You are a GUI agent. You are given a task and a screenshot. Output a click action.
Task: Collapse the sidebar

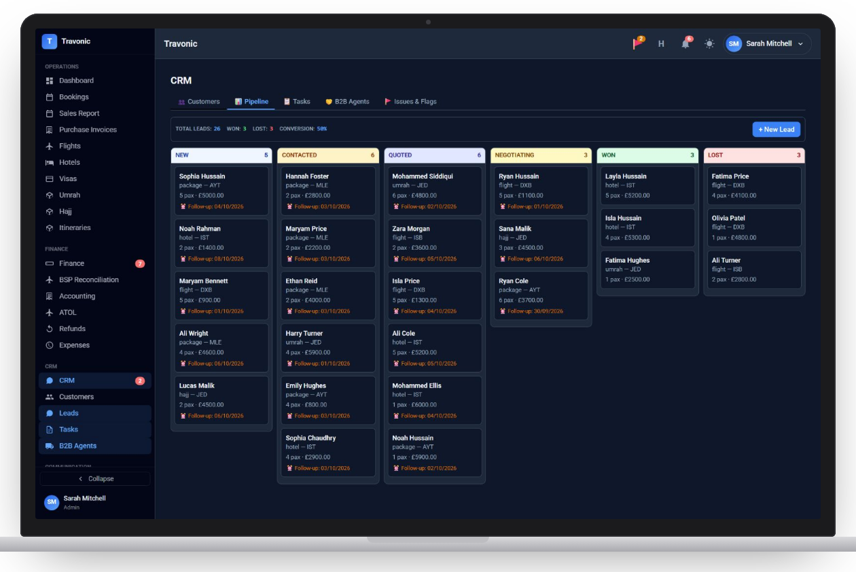click(x=95, y=478)
